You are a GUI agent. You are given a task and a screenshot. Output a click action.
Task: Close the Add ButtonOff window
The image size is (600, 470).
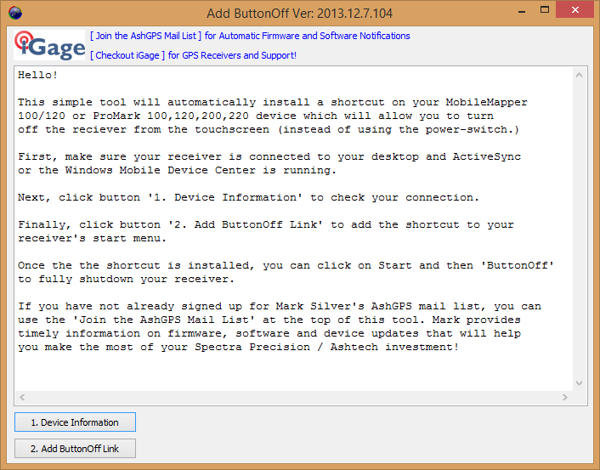click(x=574, y=13)
